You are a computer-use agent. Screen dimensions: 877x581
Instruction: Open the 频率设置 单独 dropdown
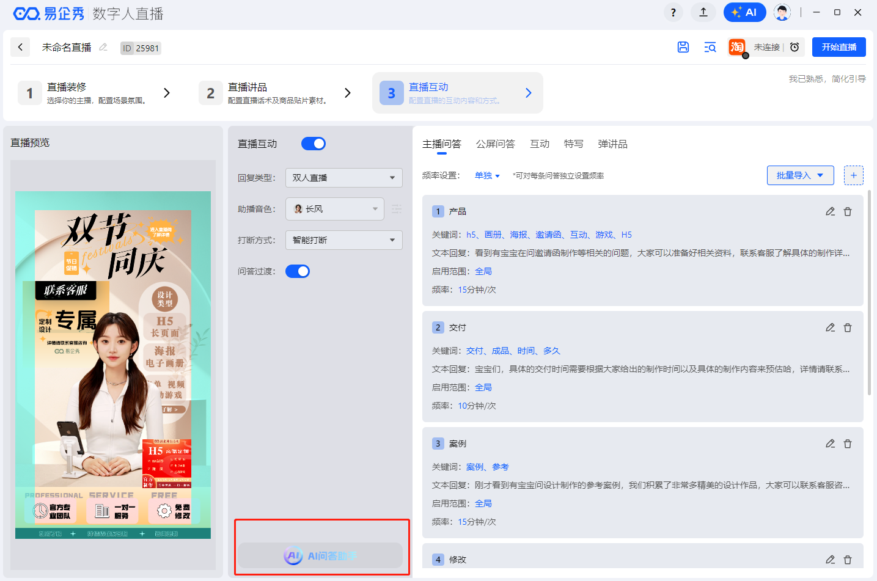(x=487, y=175)
